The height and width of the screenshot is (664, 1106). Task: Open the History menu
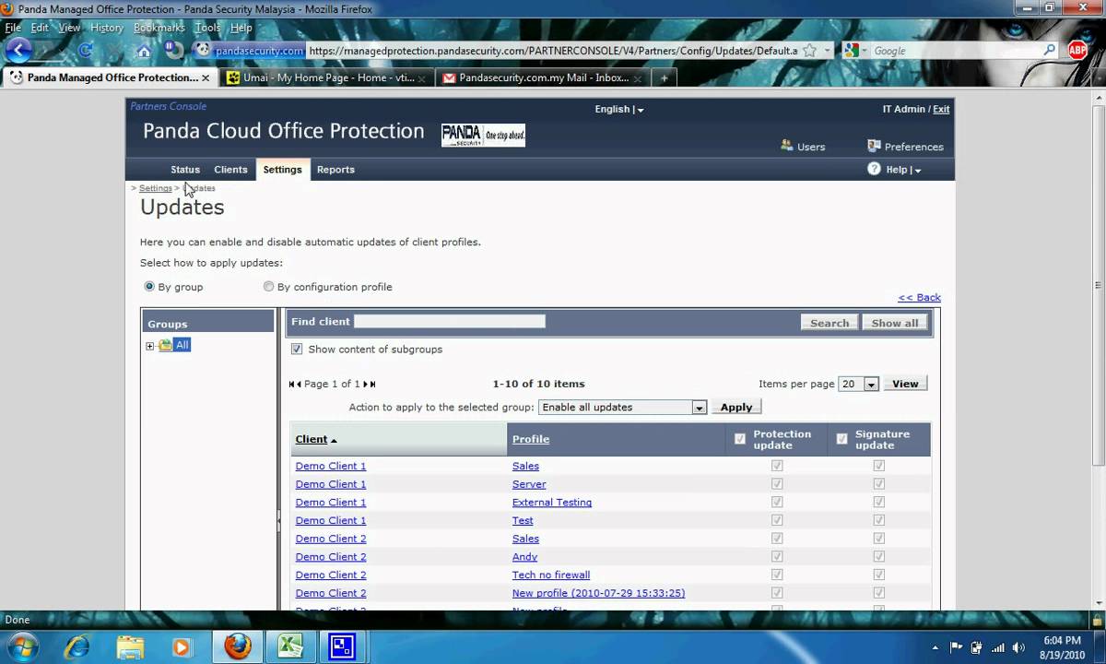(x=107, y=28)
